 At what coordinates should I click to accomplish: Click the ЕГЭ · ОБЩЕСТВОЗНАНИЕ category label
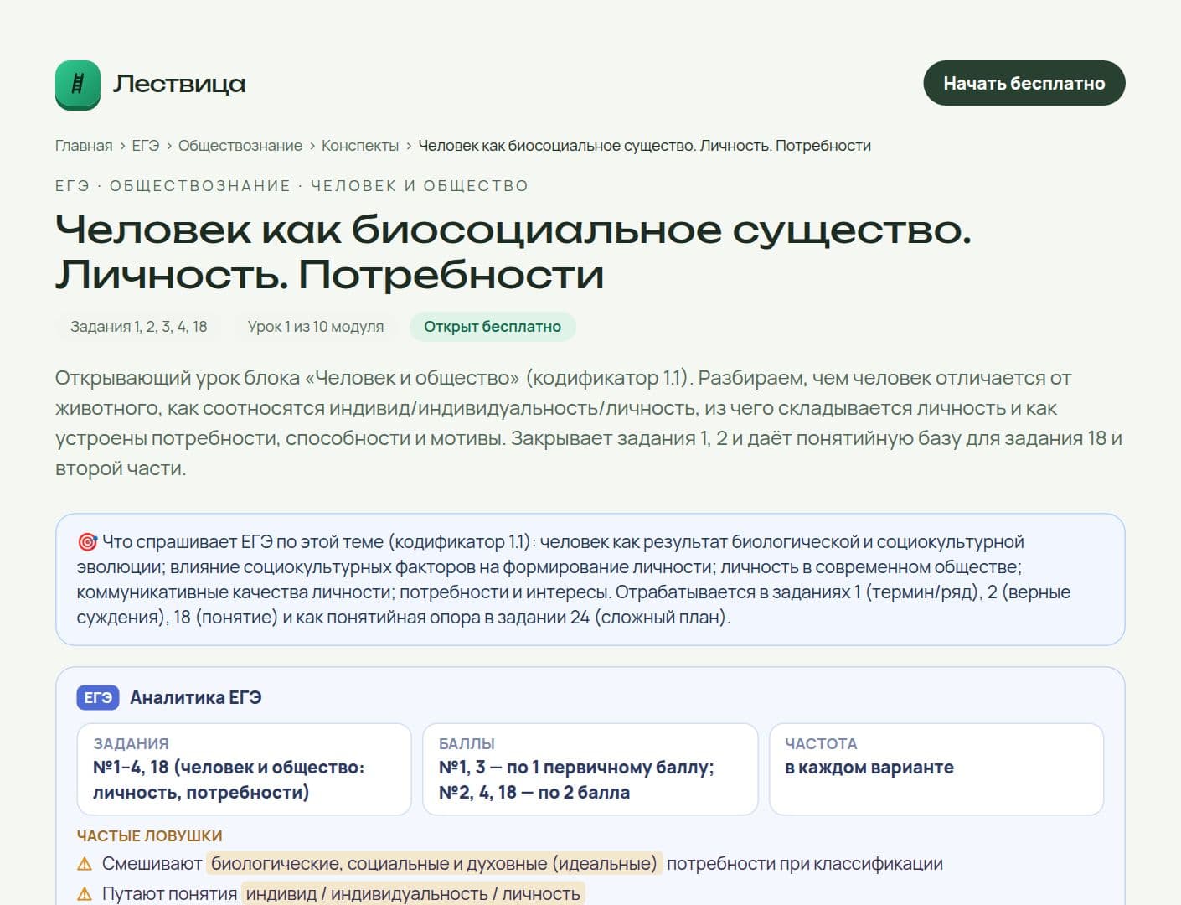[292, 186]
